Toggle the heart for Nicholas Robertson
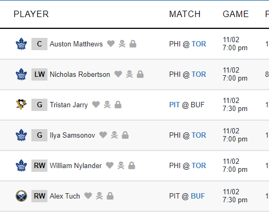 118,74
